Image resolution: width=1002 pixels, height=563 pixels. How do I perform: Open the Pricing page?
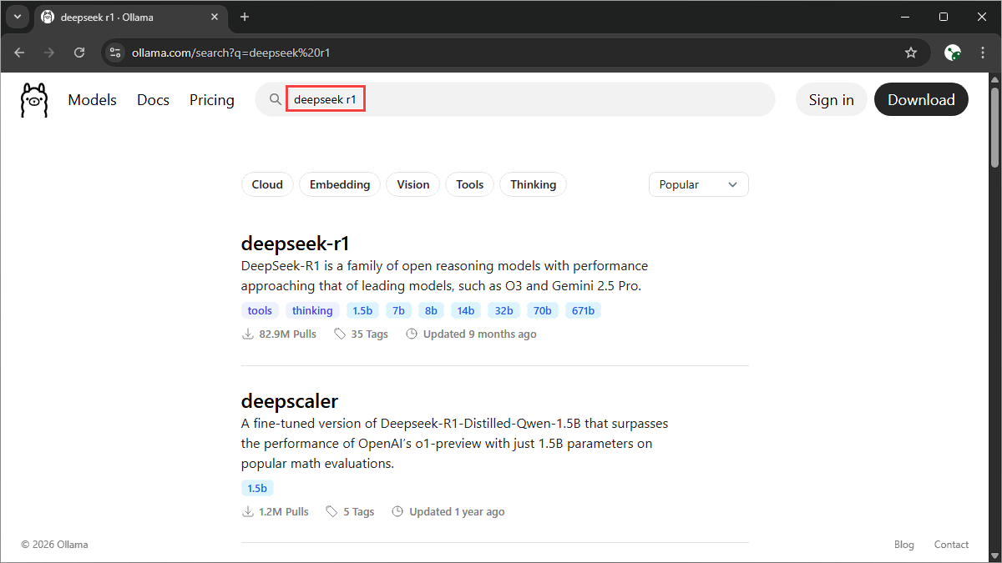[x=212, y=100]
